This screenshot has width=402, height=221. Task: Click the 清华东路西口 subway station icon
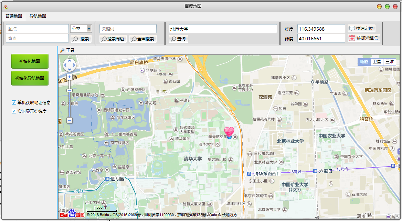249,174
